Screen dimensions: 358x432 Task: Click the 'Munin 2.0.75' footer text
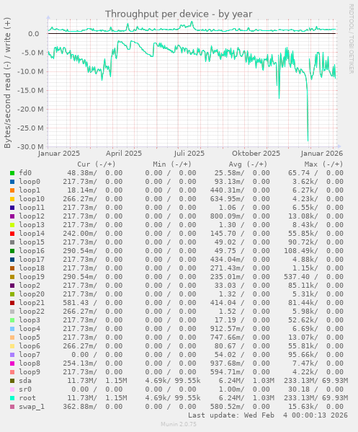[179, 424]
